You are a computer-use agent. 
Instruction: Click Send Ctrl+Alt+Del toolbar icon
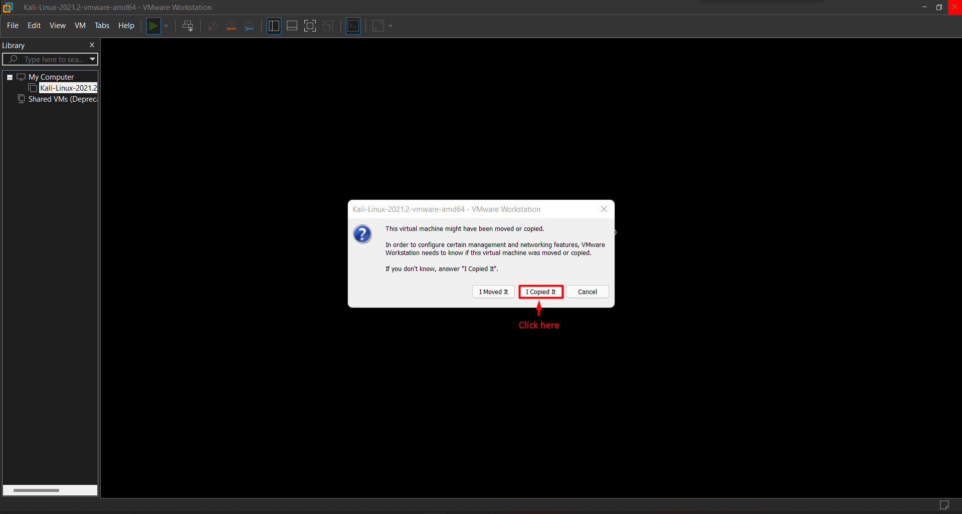(x=188, y=26)
